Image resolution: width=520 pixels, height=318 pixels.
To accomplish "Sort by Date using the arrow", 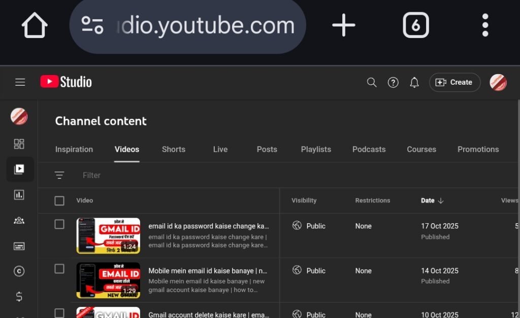I will pos(440,200).
